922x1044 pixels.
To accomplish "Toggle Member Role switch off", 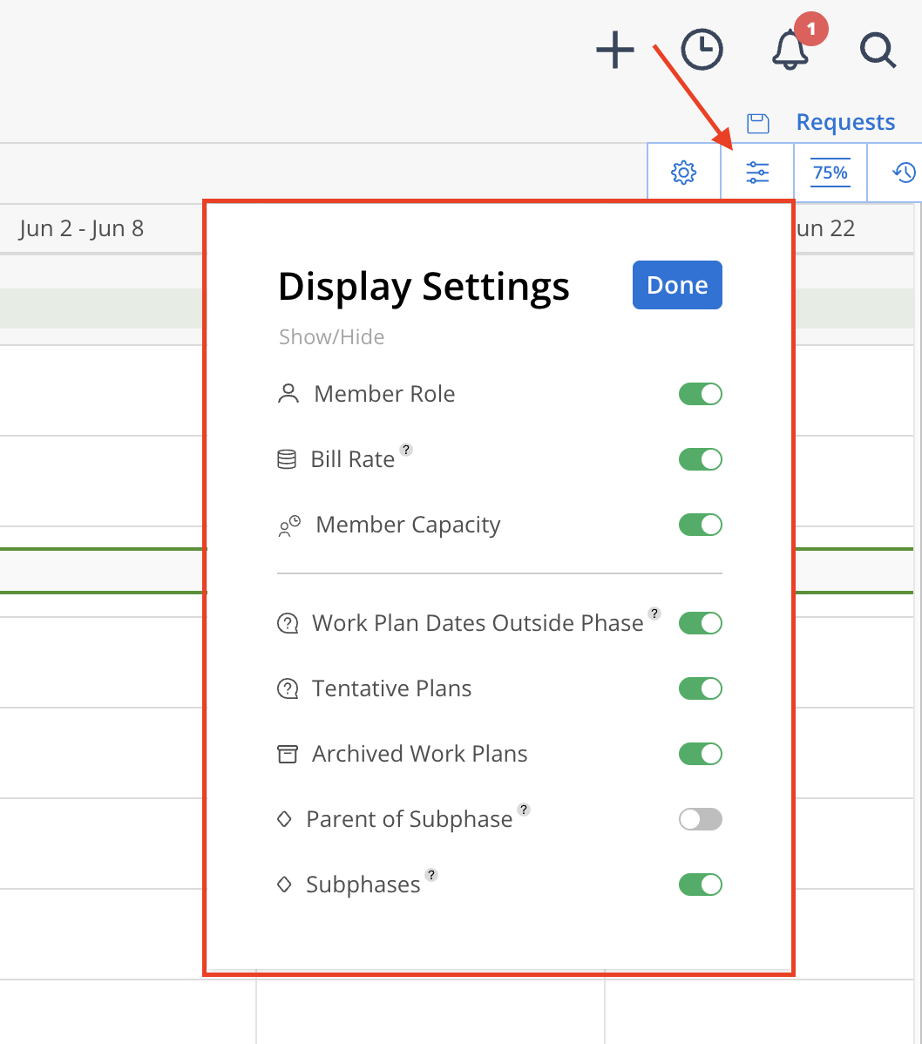I will [701, 394].
